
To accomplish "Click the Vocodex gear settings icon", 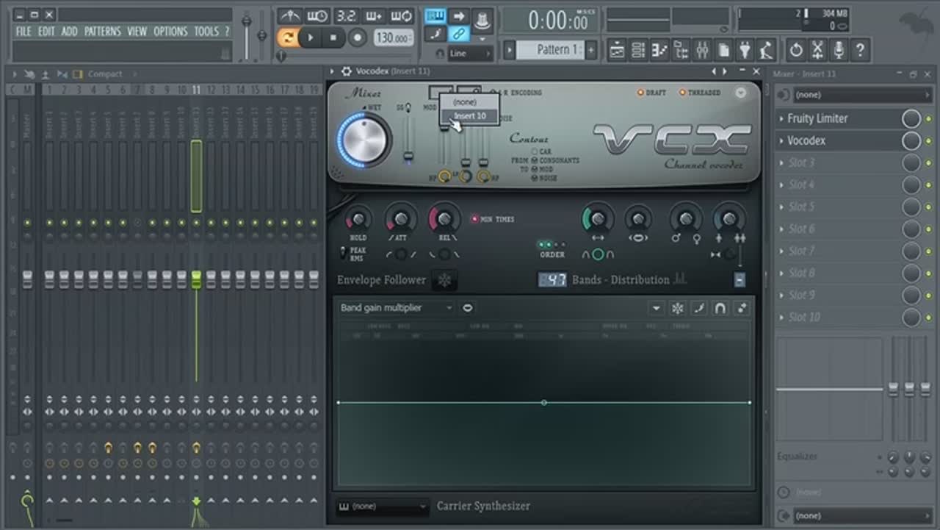I will 346,71.
